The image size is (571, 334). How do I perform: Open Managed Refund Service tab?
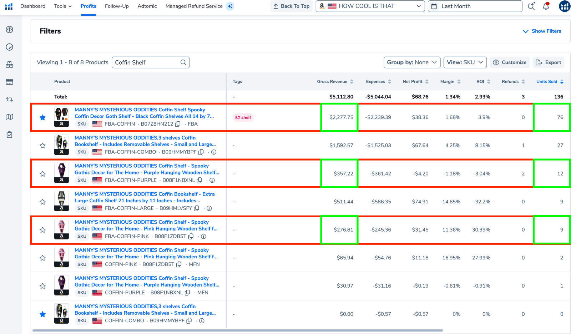point(194,6)
